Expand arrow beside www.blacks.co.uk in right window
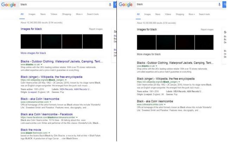The width and height of the screenshot is (228, 142). [x=157, y=66]
